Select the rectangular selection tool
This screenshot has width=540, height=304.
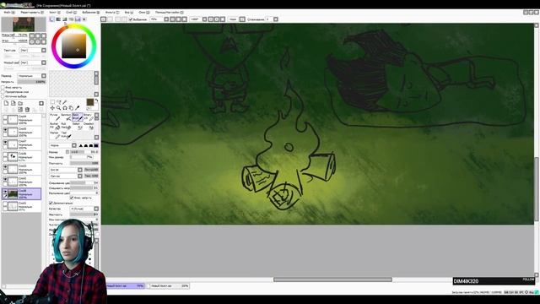click(52, 102)
